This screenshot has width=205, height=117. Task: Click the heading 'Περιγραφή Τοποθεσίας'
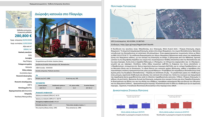tap(123, 6)
